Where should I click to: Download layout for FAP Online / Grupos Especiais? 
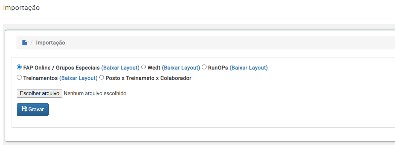pos(120,68)
